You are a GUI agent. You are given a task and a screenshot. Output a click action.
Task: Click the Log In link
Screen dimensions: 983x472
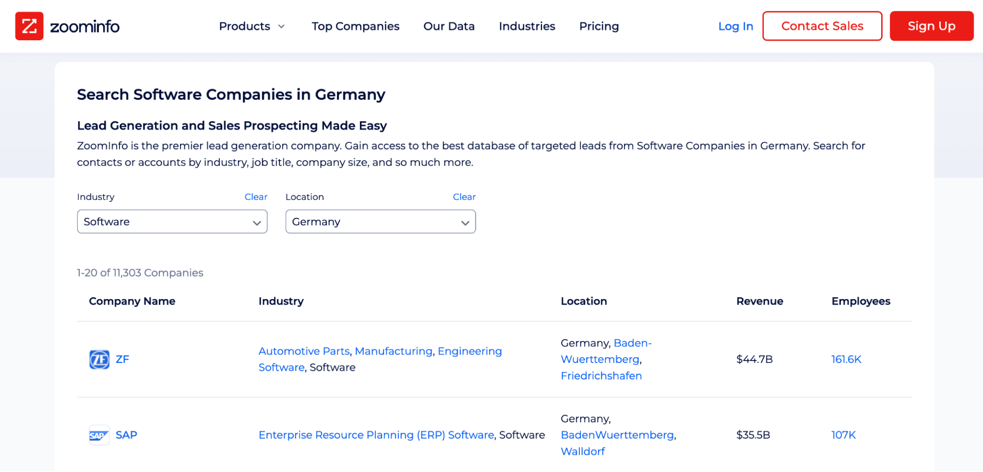[x=736, y=26]
